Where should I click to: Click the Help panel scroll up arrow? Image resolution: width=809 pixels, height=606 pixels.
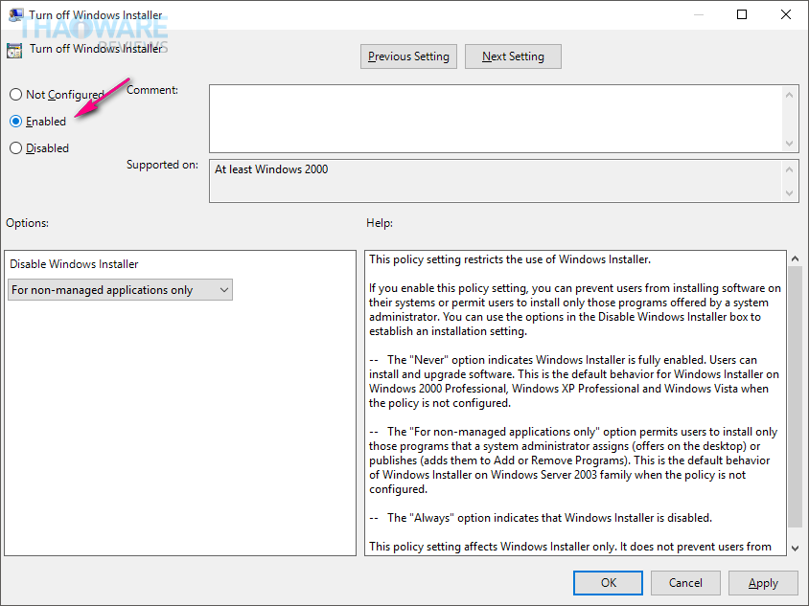795,258
